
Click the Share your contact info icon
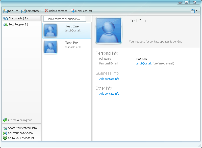click(5, 128)
